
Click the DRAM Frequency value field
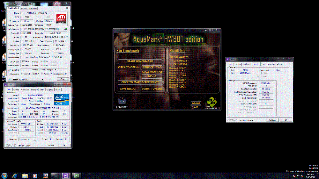click(266, 83)
